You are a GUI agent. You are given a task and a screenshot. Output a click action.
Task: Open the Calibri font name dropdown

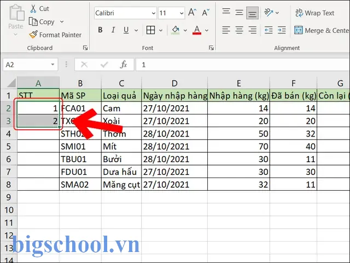153,13
